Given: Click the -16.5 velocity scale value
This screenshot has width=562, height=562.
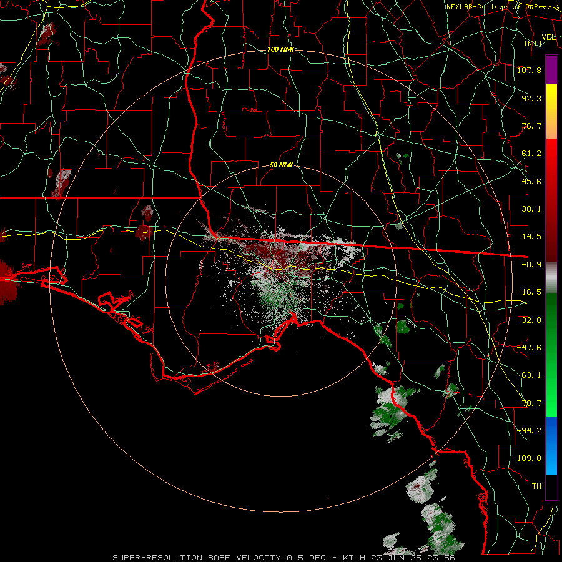Looking at the screenshot, I should [529, 292].
